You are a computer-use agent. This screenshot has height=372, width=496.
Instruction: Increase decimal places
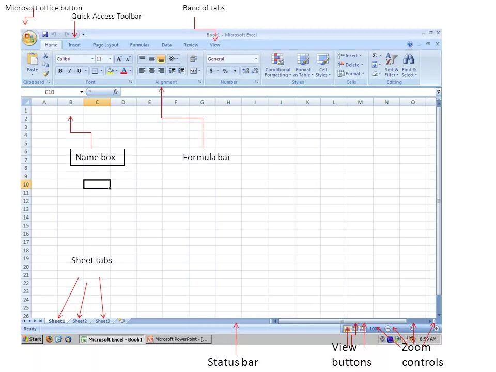tap(246, 71)
